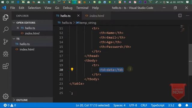Image resolution: width=192 pixels, height=108 pixels.
Task: Click the Cortana circle on taskbar
Action: pos(7,2)
